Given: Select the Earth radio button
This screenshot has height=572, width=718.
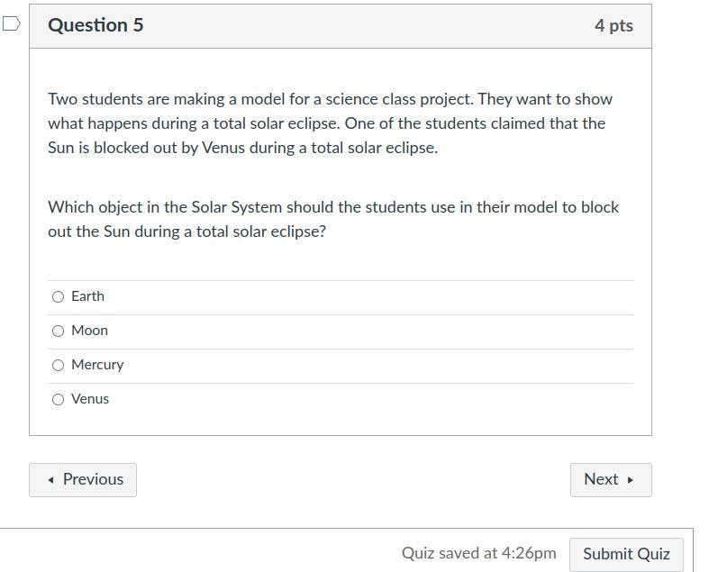Looking at the screenshot, I should click(x=59, y=296).
